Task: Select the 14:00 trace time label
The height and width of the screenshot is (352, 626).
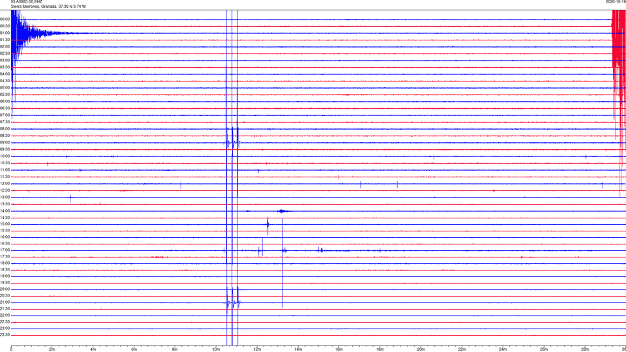Action: pos(5,211)
